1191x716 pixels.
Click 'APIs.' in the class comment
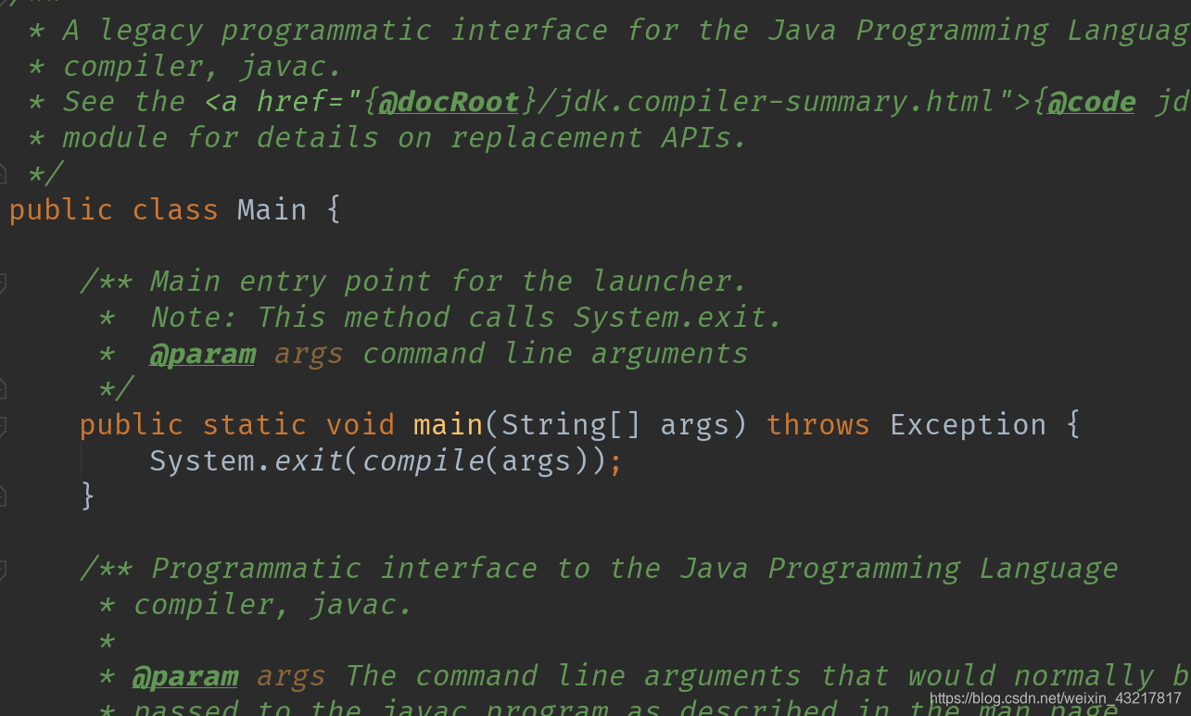tap(704, 137)
